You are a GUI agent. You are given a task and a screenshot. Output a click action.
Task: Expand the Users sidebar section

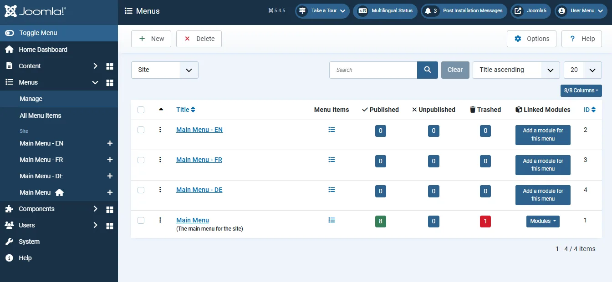coord(95,225)
